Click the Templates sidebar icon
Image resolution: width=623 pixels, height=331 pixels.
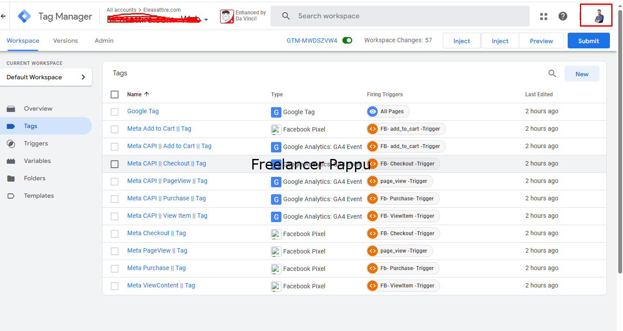click(x=11, y=196)
